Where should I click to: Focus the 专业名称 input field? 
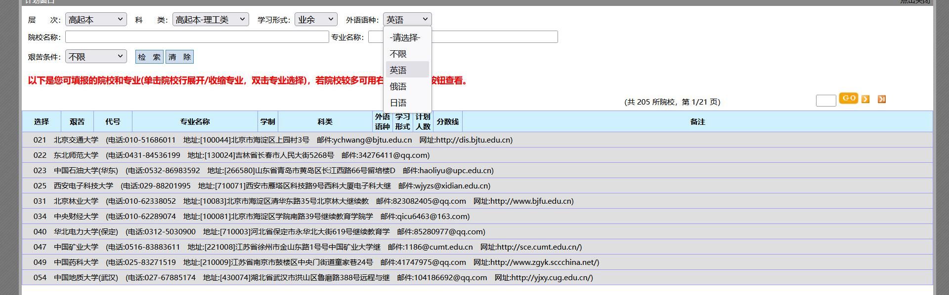pos(463,37)
